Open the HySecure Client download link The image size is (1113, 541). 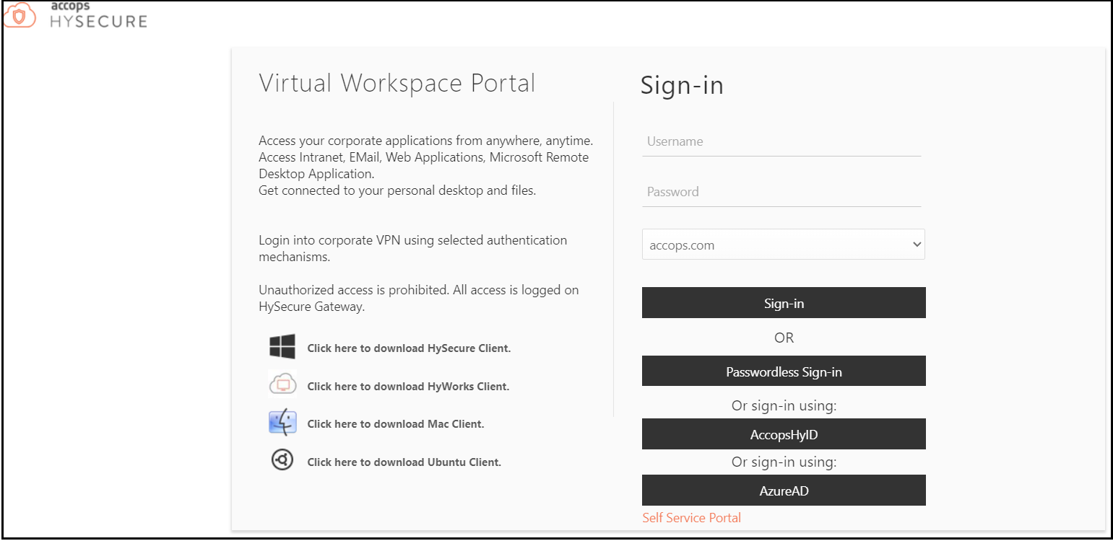pyautogui.click(x=409, y=348)
